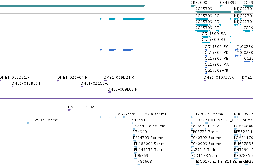Click the BP552231 EST label

click(x=243, y=132)
